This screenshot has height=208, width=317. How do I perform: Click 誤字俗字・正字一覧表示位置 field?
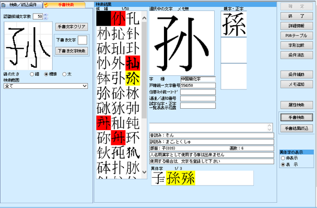tap(198, 106)
